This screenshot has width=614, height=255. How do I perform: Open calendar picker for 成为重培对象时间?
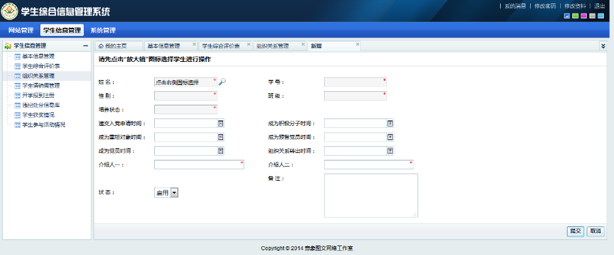coord(221,137)
